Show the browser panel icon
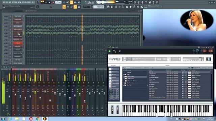This screenshot has width=216, height=121. (x=123, y=7)
